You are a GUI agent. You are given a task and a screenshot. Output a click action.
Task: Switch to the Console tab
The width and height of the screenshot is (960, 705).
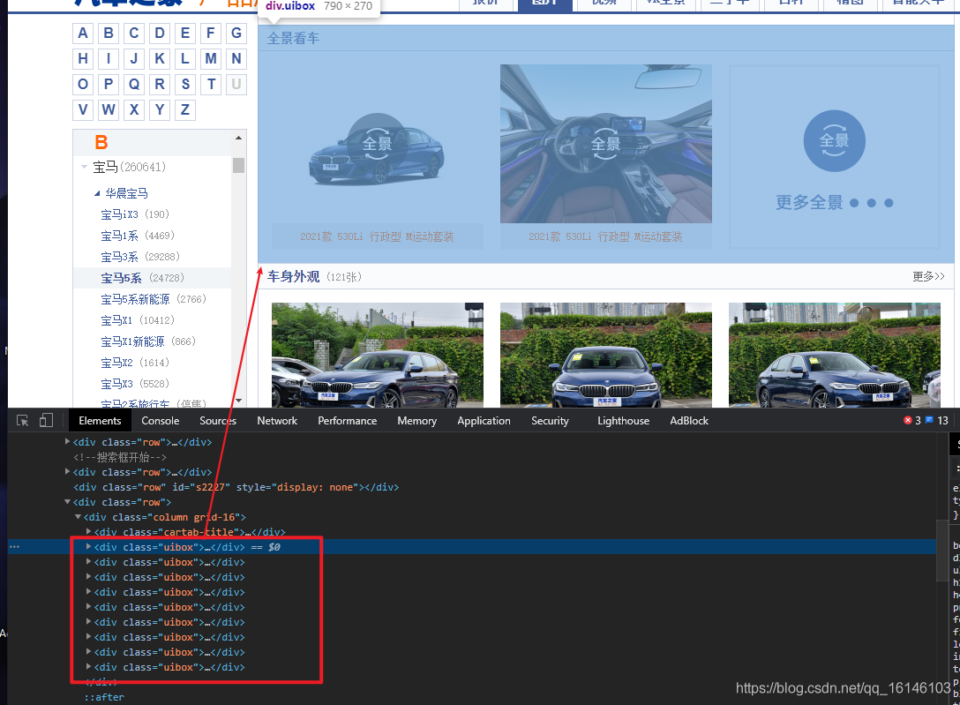pyautogui.click(x=161, y=420)
